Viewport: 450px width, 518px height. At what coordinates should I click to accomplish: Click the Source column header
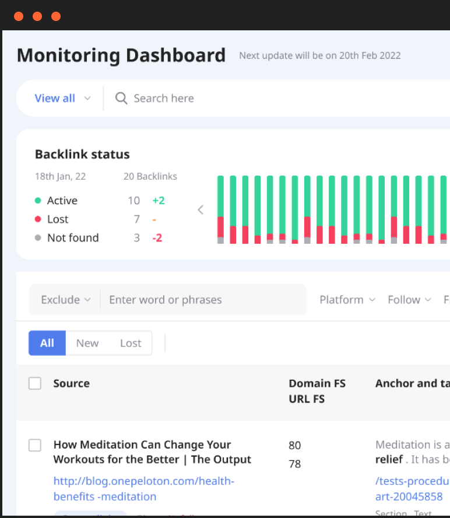pyautogui.click(x=72, y=383)
